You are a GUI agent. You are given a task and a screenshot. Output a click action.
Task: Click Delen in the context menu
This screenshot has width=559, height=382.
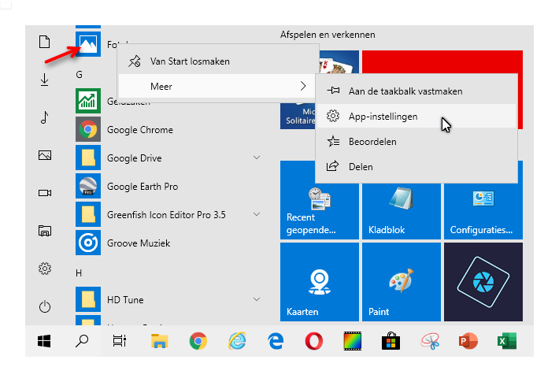point(361,167)
